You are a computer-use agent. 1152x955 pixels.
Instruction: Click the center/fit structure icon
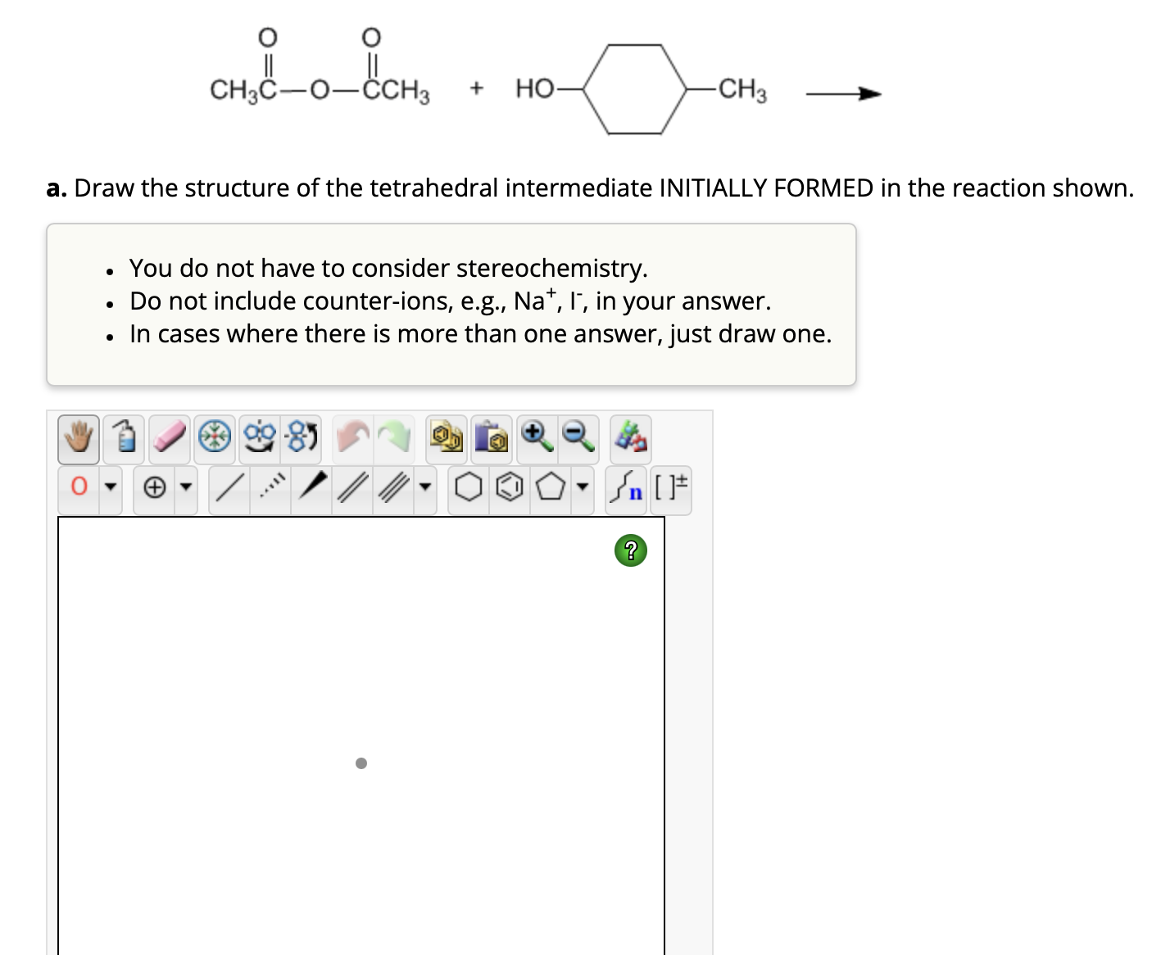click(212, 438)
